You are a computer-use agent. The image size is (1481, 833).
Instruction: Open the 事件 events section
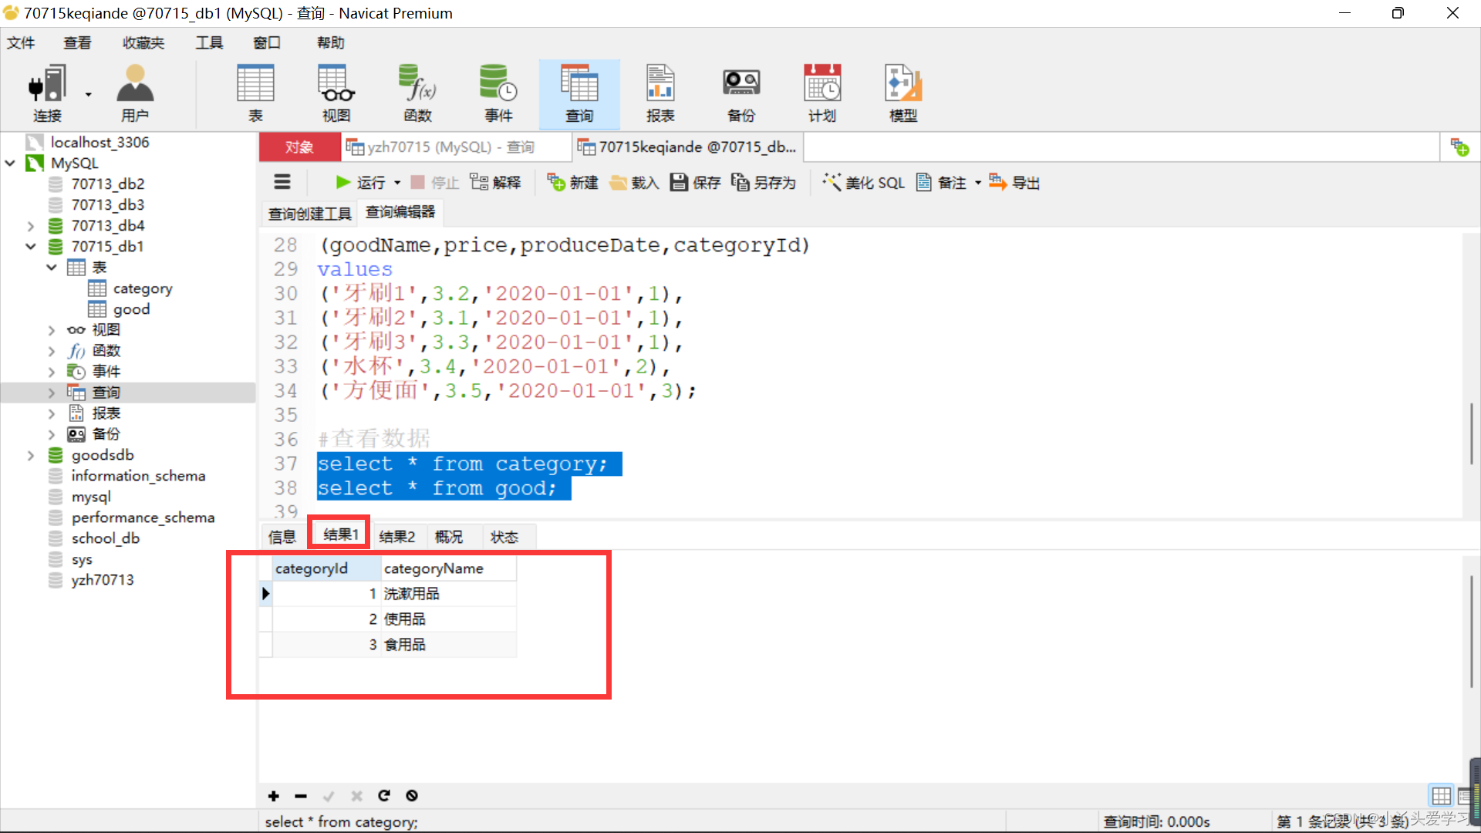498,93
